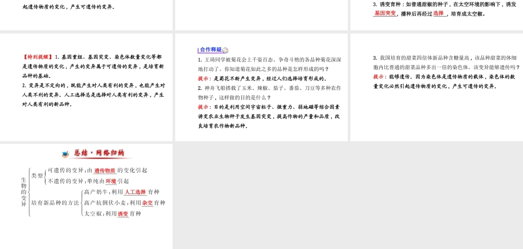Click the hint starting 目的是利用空间宇宙粒子
This screenshot has height=249, width=523.
pos(269,117)
